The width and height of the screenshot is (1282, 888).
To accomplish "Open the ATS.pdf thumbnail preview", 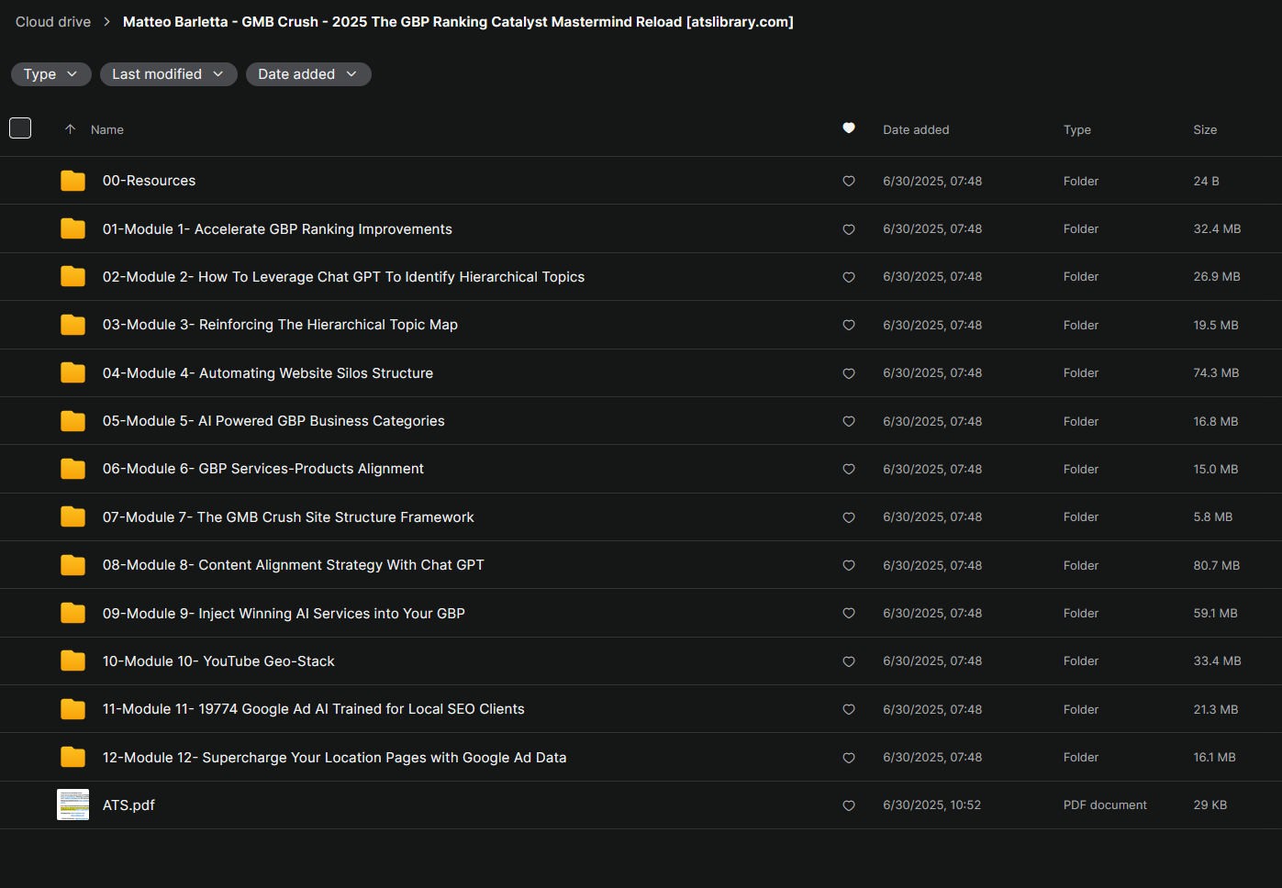I will click(x=72, y=805).
